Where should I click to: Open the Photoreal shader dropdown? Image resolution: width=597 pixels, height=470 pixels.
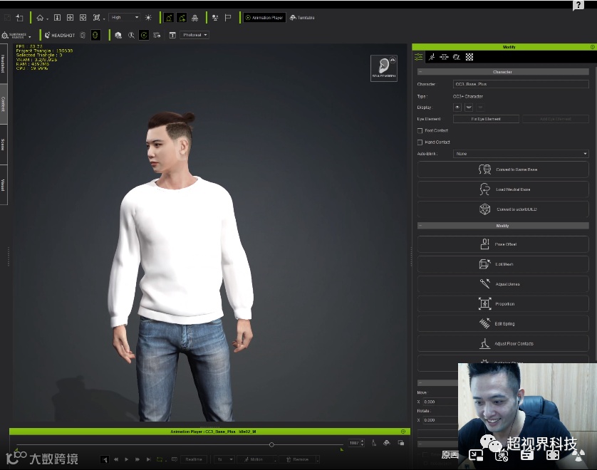pos(195,35)
